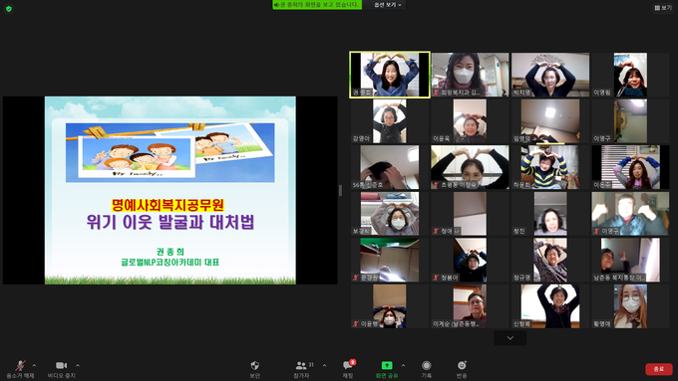Click the green encryption shield icon top-left

pyautogui.click(x=9, y=8)
